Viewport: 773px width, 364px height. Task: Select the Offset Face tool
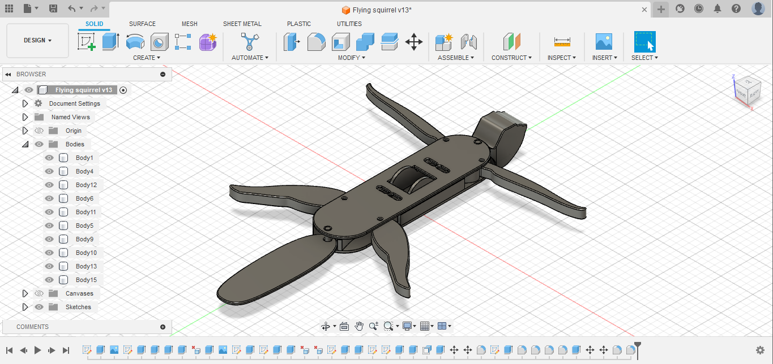390,42
